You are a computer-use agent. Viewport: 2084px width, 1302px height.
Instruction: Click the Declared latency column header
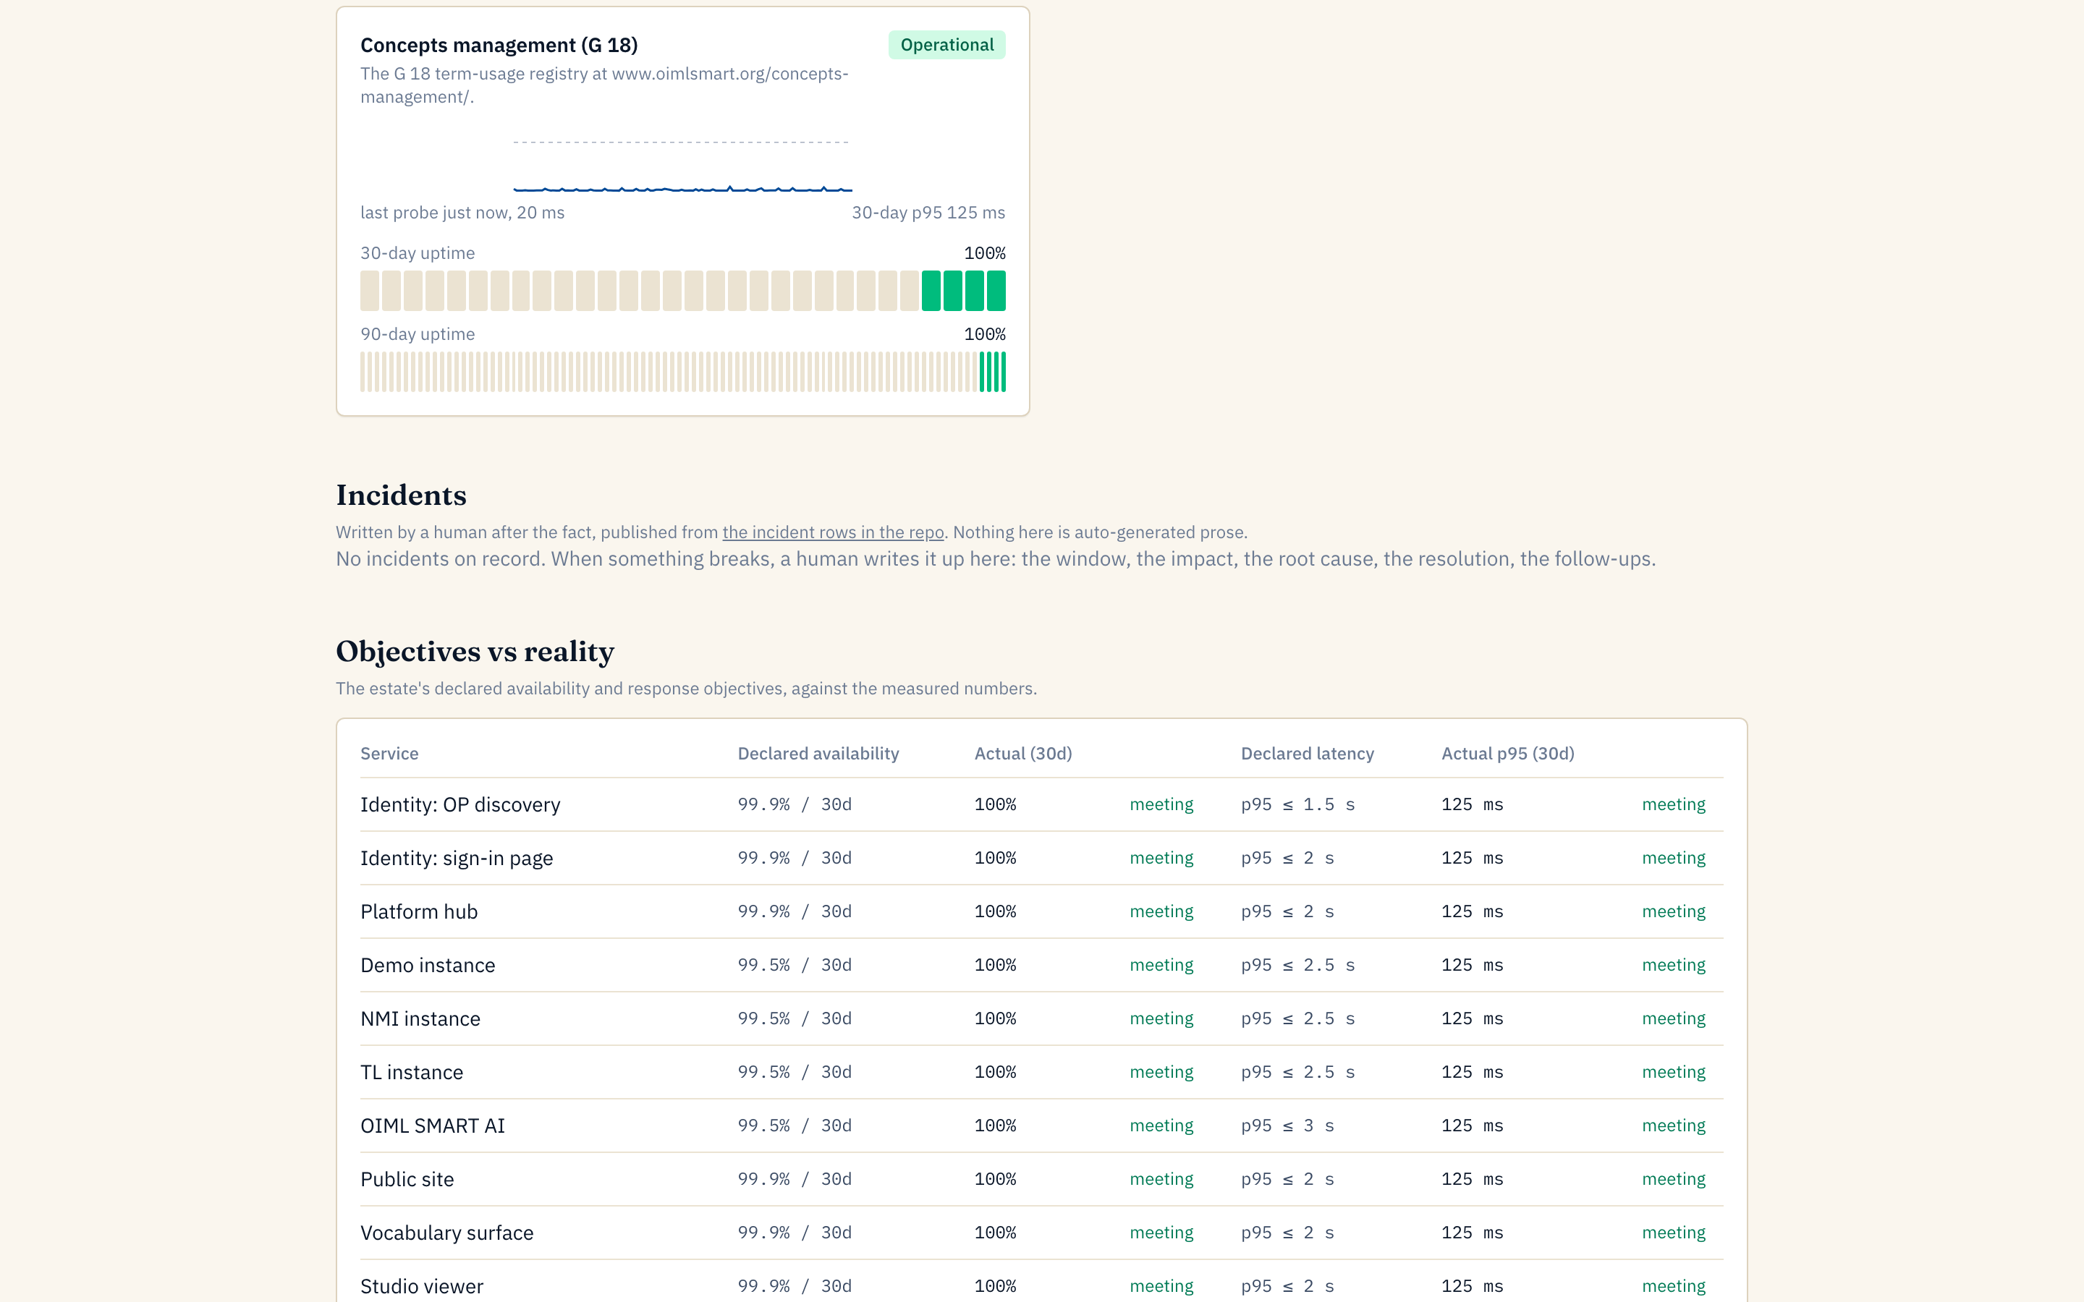[x=1308, y=754]
